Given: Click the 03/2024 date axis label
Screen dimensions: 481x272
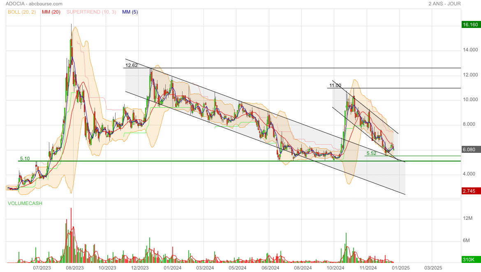Looking at the screenshot, I should click(205, 268).
